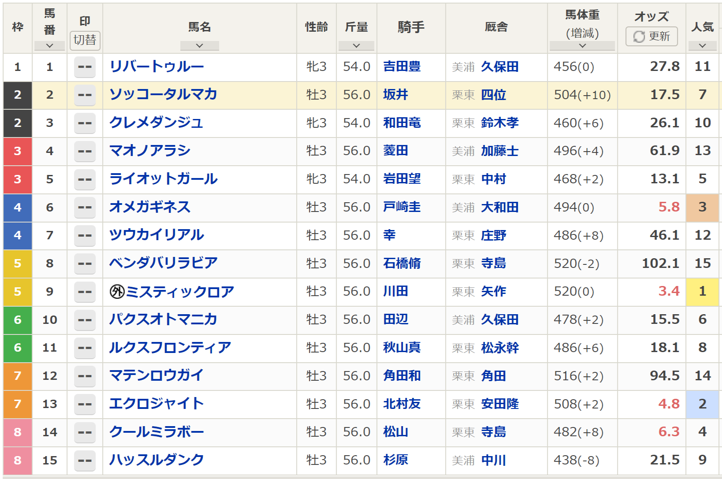722x479 pixels.
Task: Open jockey 杉原 profile link
Action: click(396, 460)
